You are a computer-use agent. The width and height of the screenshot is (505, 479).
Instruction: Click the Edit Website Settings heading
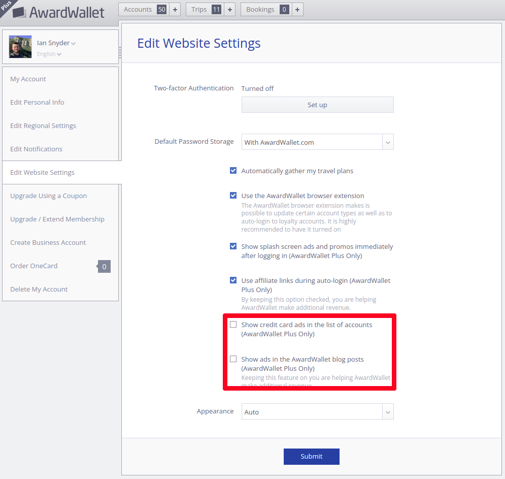pyautogui.click(x=199, y=43)
